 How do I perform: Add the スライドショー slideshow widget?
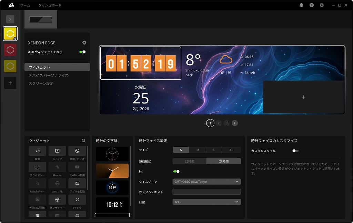(x=37, y=167)
